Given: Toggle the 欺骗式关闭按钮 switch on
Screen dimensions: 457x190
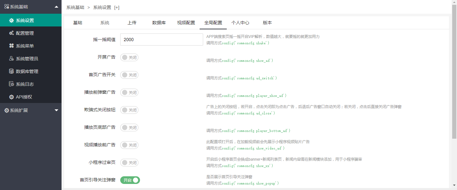Looking at the screenshot, I should (x=129, y=110).
